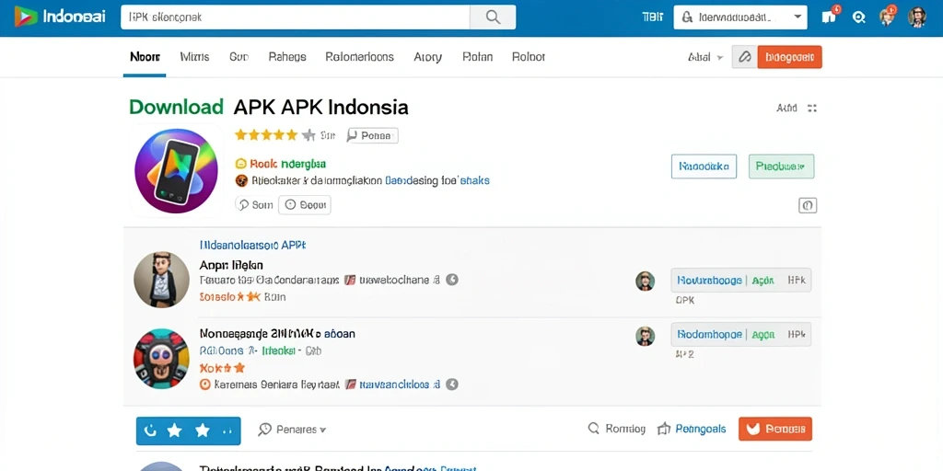This screenshot has width=943, height=471.
Task: Click the small user avatar in second list row
Action: click(646, 336)
